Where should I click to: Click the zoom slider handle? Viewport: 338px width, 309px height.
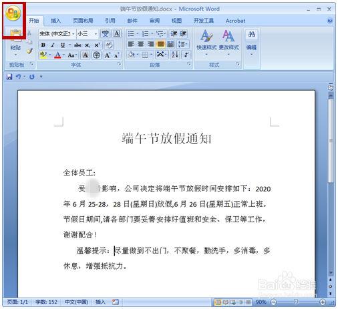click(x=296, y=302)
